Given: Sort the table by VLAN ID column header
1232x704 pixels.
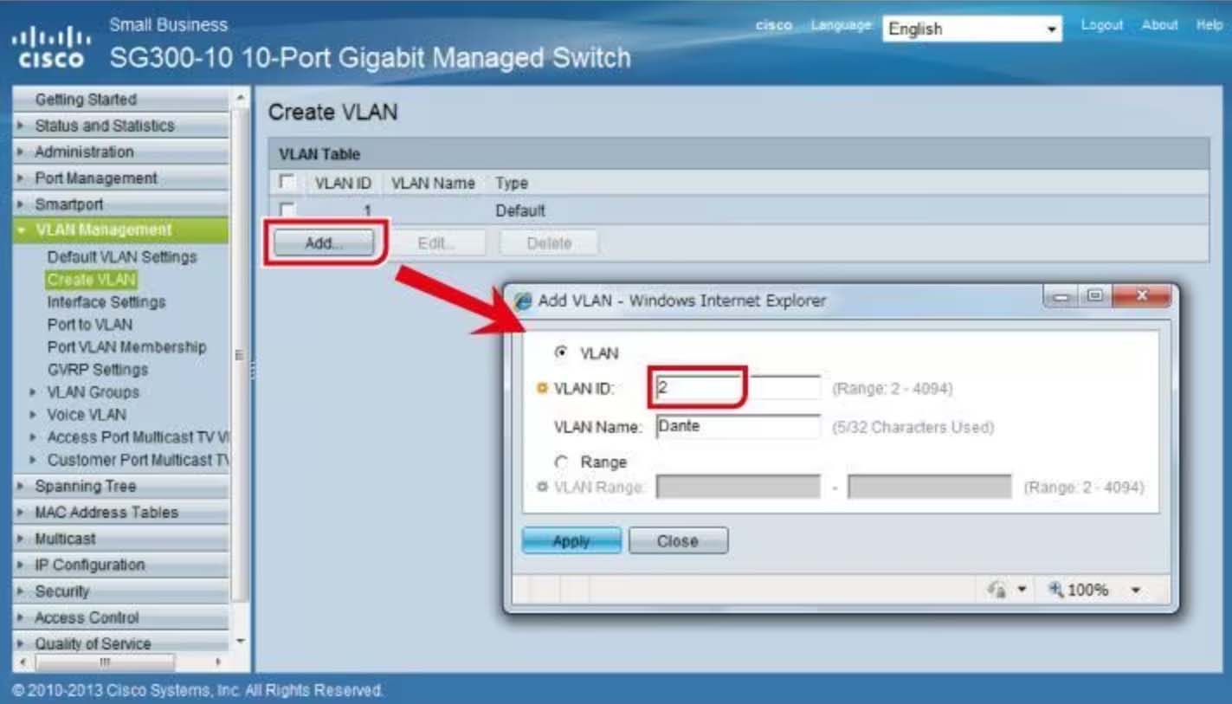Looking at the screenshot, I should pyautogui.click(x=343, y=184).
